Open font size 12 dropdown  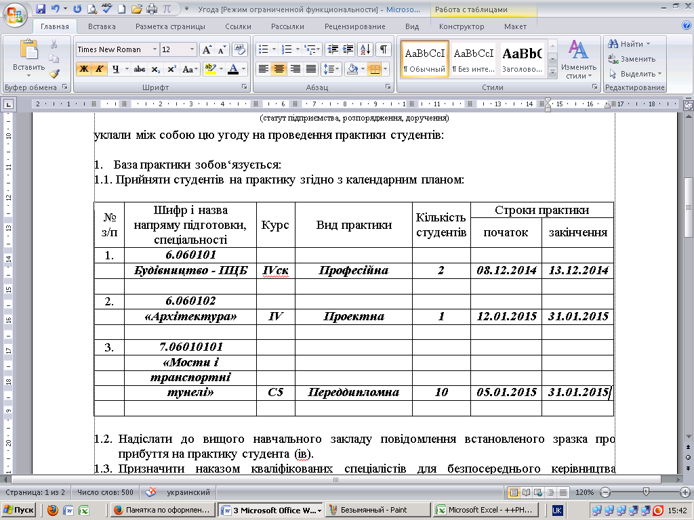[x=192, y=49]
